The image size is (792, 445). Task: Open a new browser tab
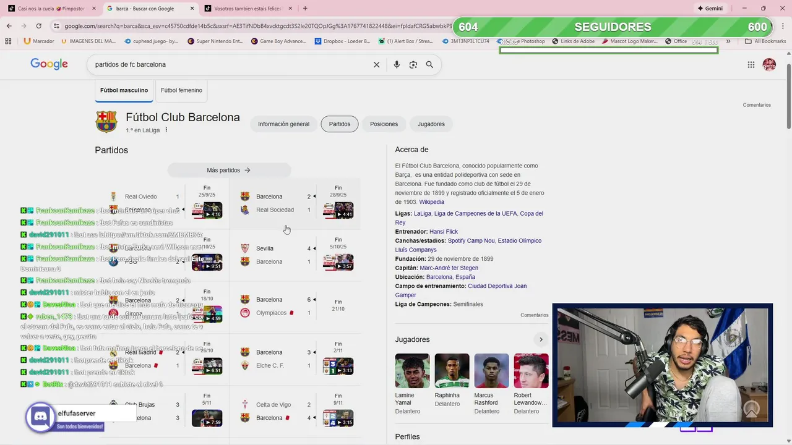pyautogui.click(x=305, y=9)
